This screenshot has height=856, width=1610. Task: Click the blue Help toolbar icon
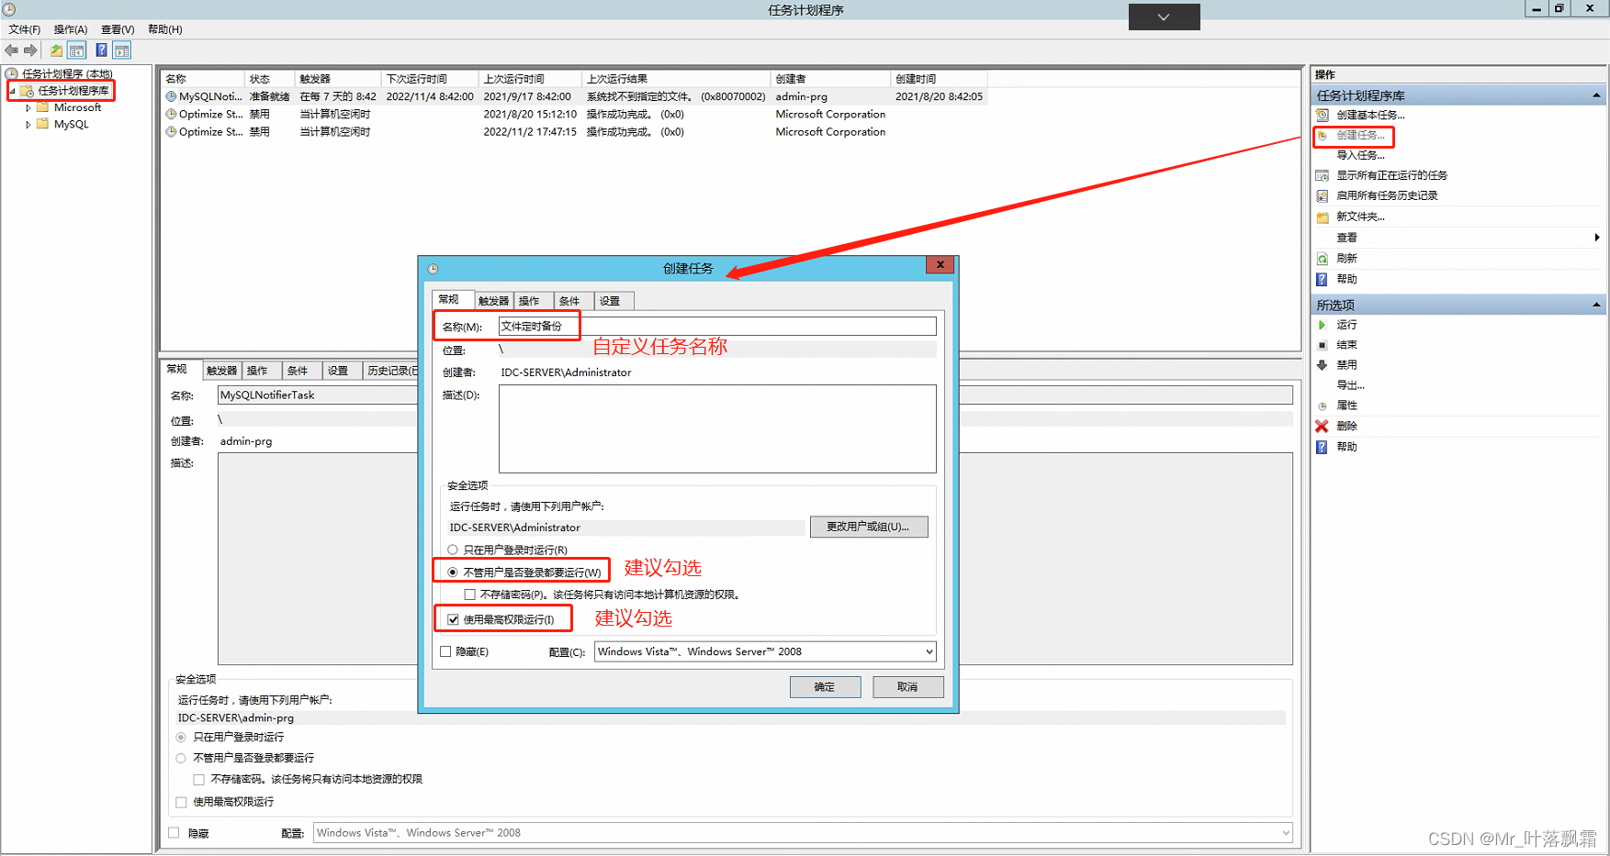101,50
